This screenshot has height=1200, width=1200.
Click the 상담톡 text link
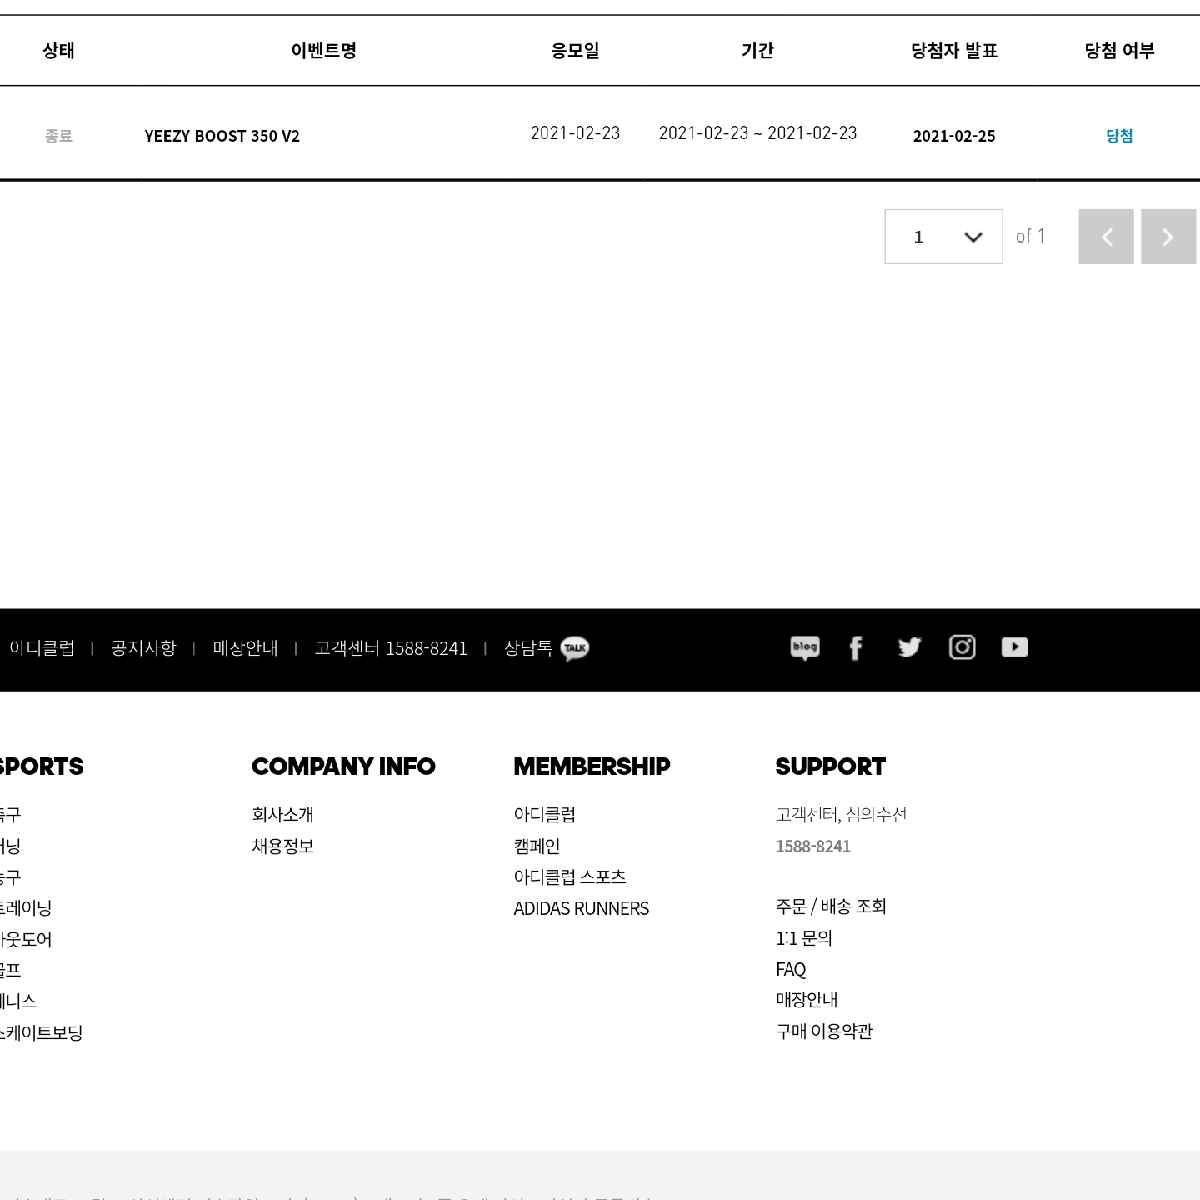528,648
